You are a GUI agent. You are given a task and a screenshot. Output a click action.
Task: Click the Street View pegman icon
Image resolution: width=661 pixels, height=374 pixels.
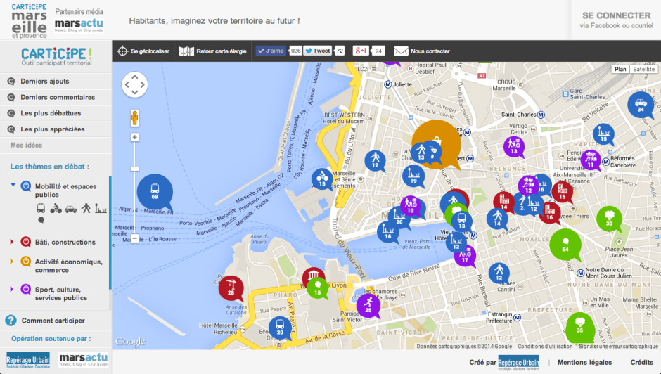(134, 117)
